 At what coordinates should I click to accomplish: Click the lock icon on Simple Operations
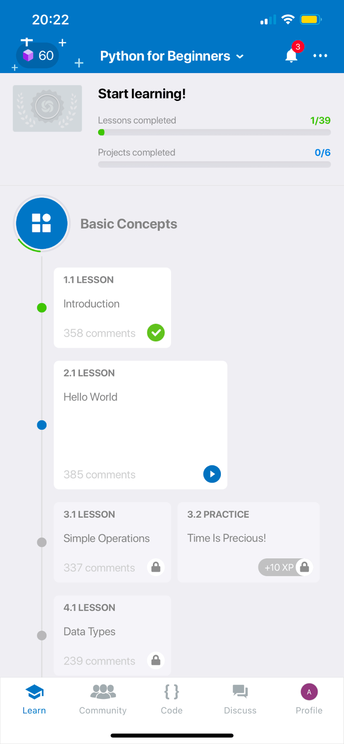[156, 567]
